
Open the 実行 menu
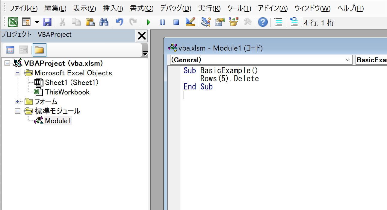coord(209,8)
